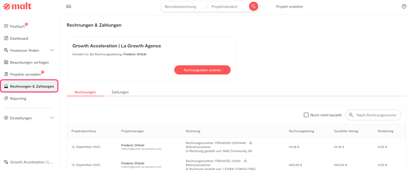Viewport: 413px width, 170px height.
Task: Click the 840,00 € Gezahlter Betrag cell
Action: 341,165
